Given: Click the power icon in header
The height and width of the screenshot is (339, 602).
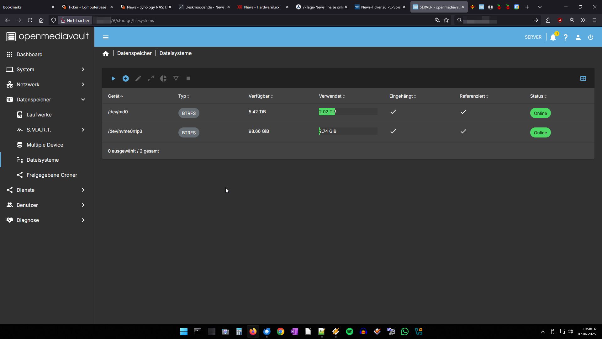Looking at the screenshot, I should coord(591,37).
